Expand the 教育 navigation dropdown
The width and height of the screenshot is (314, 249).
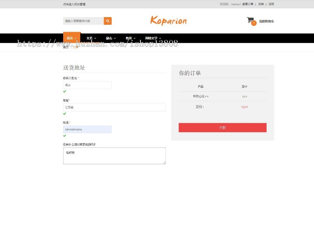coord(129,38)
